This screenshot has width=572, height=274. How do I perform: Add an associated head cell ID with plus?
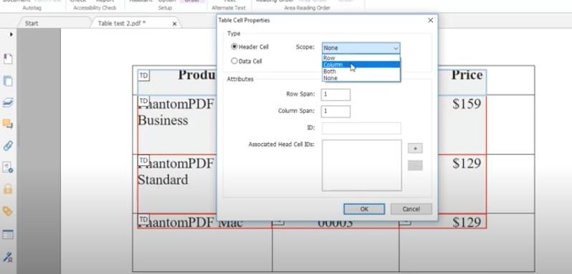[415, 148]
